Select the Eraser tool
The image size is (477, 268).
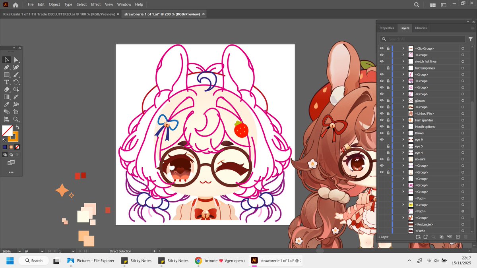point(7,89)
